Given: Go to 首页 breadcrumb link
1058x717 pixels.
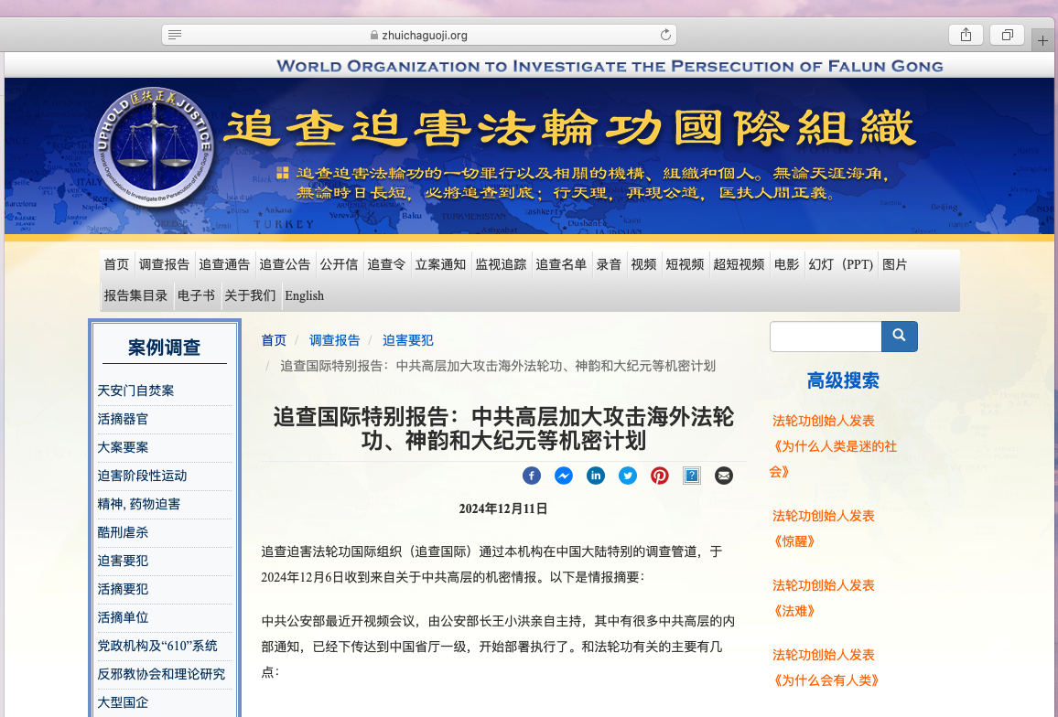Looking at the screenshot, I should 274,340.
